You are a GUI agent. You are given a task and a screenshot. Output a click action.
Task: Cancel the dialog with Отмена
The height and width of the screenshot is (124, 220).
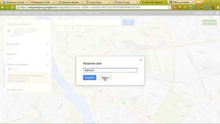(105, 77)
